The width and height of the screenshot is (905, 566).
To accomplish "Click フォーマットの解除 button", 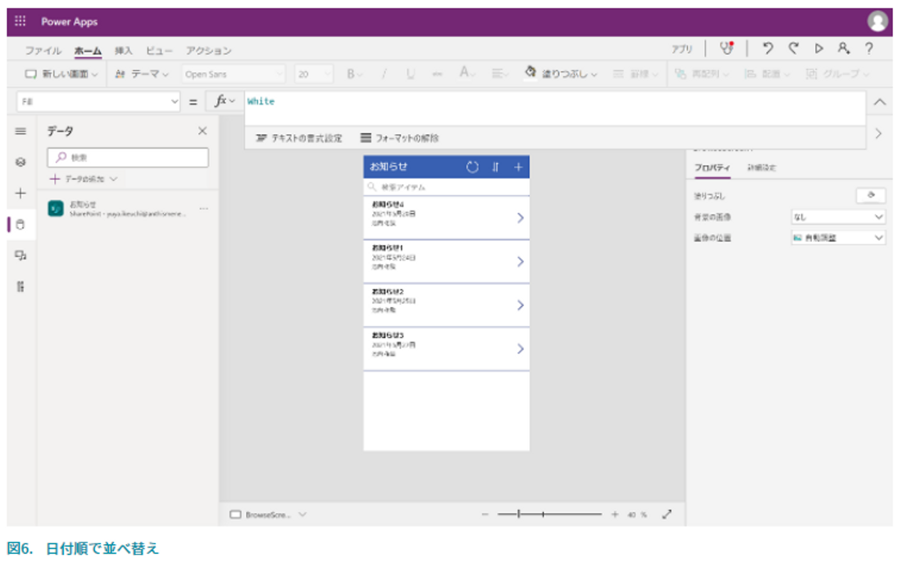I will pos(400,138).
